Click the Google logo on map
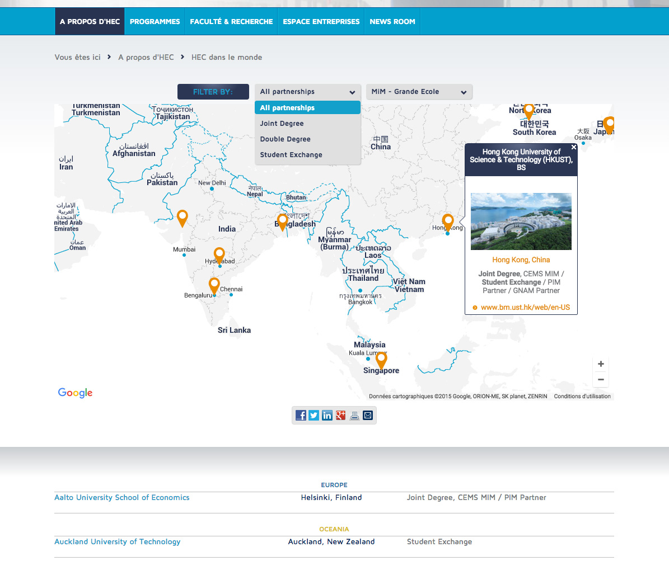This screenshot has height=561, width=669. coord(75,393)
